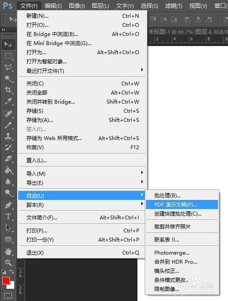Select the Crop tool
Screen dimensions: 228x301
[8, 89]
